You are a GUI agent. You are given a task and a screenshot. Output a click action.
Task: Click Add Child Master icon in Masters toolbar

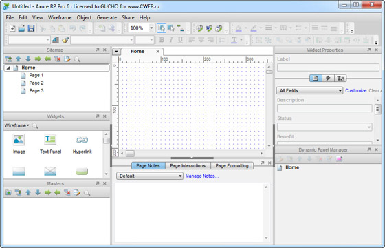(x=18, y=192)
